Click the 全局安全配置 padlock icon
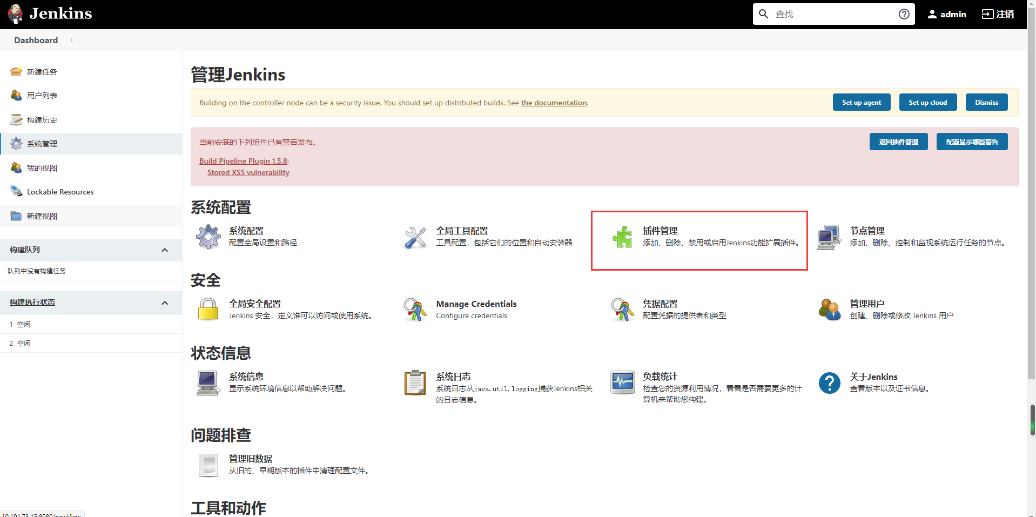This screenshot has width=1036, height=517. pos(208,310)
